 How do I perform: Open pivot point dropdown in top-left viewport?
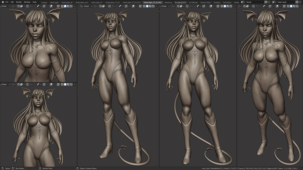pos(14,6)
